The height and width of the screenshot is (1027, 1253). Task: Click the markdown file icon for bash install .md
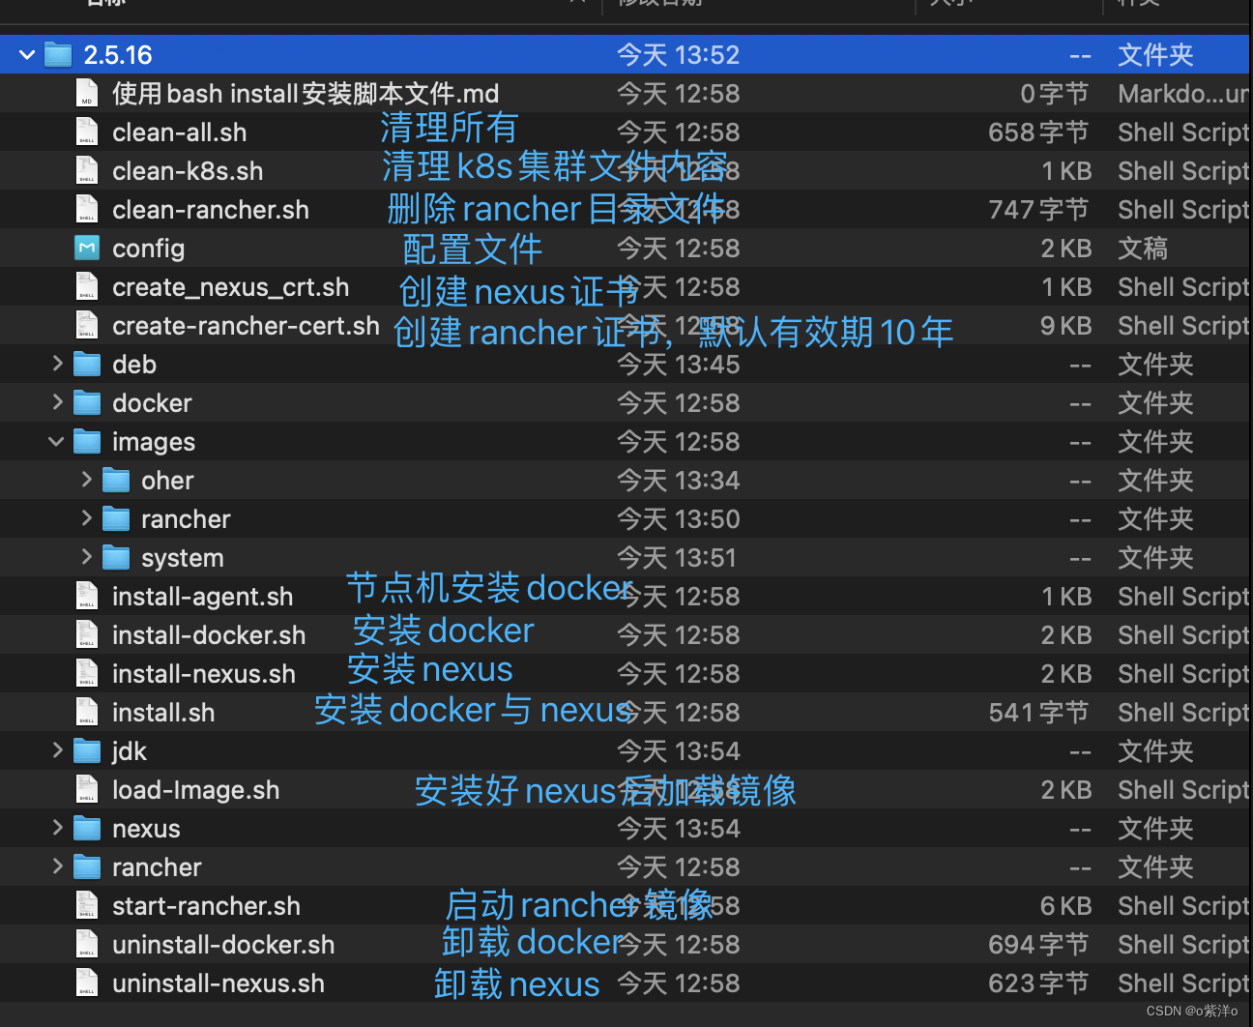[87, 94]
